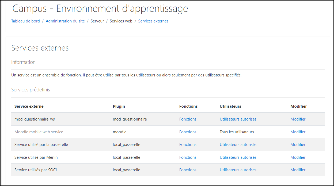Image resolution: width=334 pixels, height=186 pixels.
Task: Open Utilisateurs autorisés for Merlin service
Action: (238, 157)
